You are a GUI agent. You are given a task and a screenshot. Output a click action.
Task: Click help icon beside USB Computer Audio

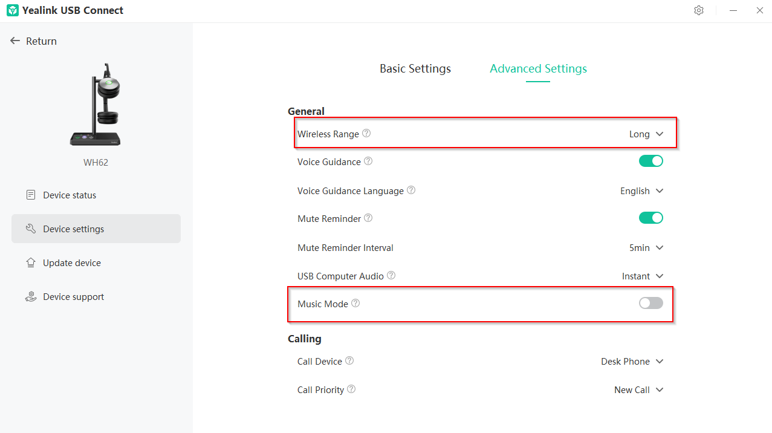tap(391, 275)
